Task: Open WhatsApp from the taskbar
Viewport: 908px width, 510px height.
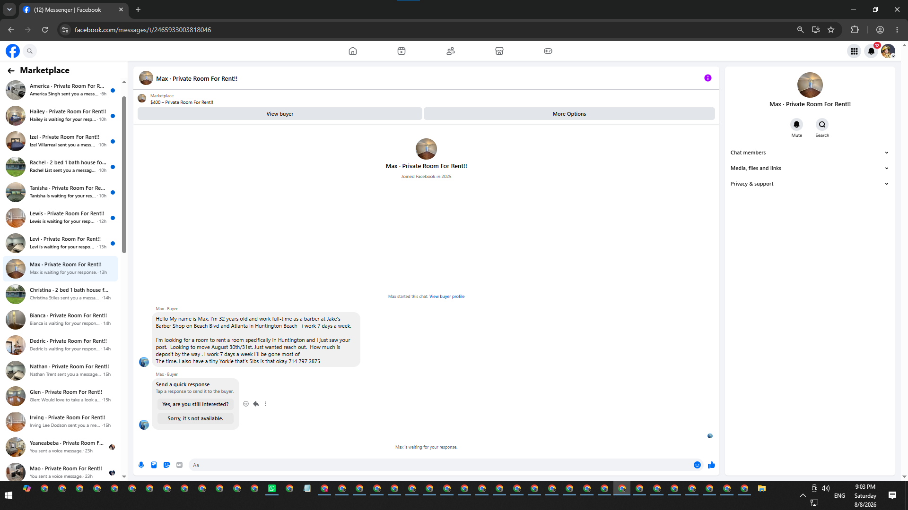Action: (x=272, y=489)
